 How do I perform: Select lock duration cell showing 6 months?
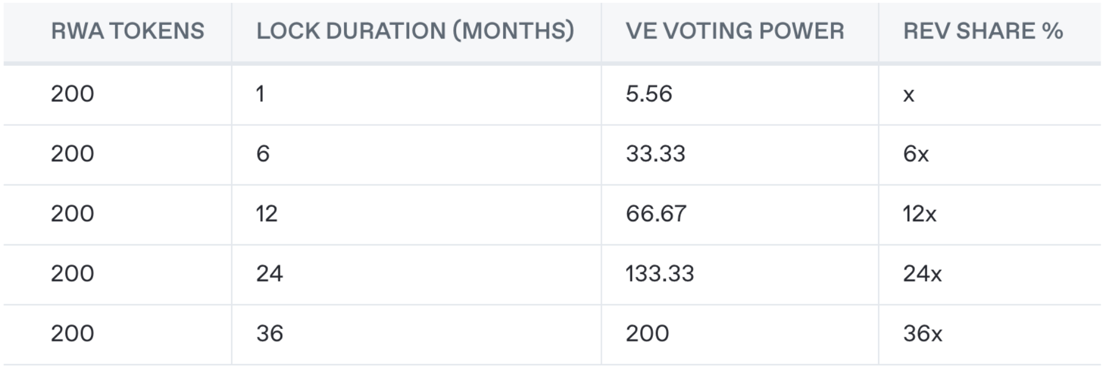(263, 154)
